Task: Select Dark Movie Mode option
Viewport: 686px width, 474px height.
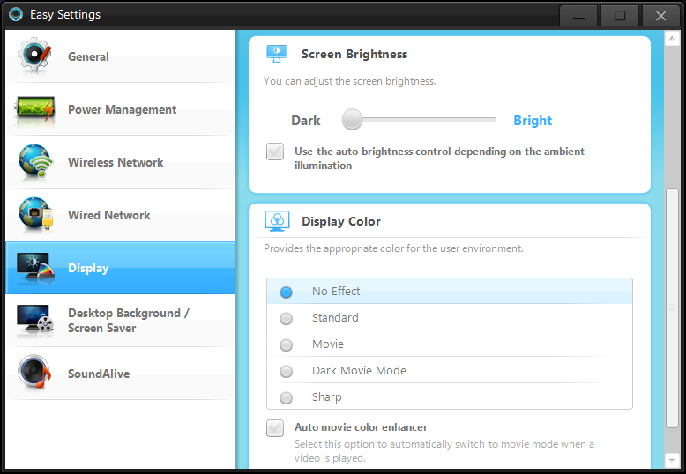Action: pyautogui.click(x=287, y=371)
